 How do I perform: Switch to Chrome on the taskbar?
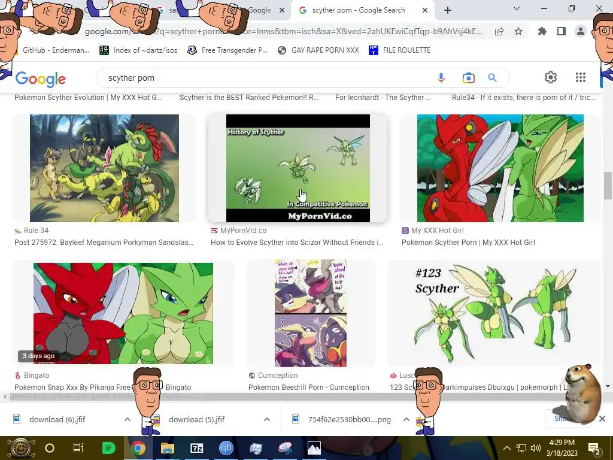(x=138, y=448)
